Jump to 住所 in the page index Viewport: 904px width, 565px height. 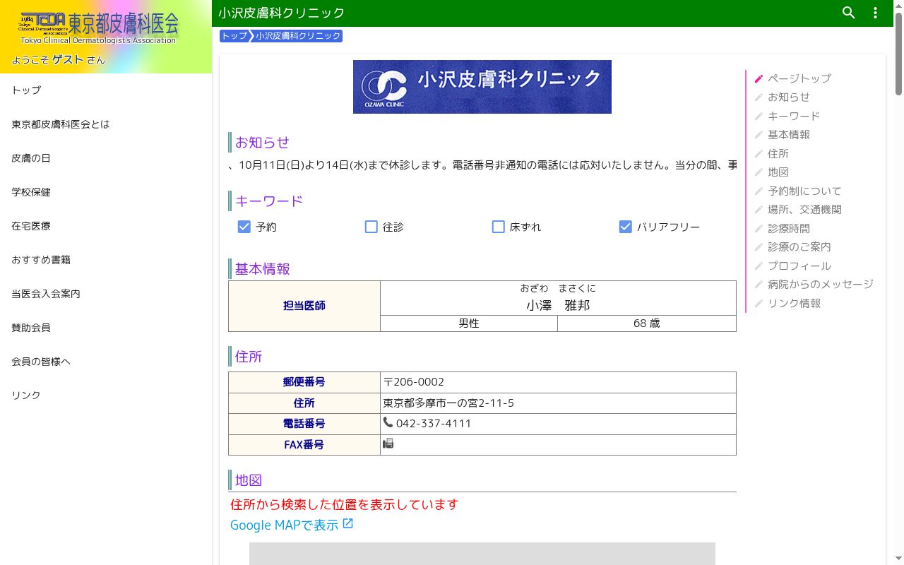[x=778, y=153]
